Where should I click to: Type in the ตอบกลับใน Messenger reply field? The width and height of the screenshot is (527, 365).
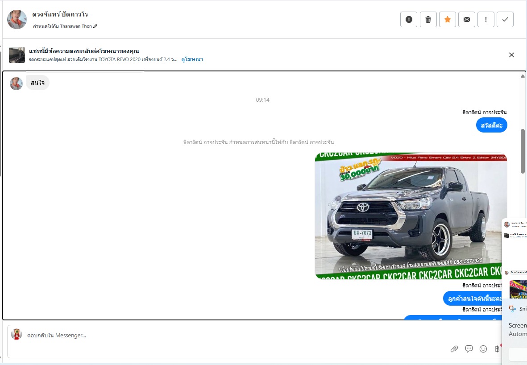pos(223,336)
